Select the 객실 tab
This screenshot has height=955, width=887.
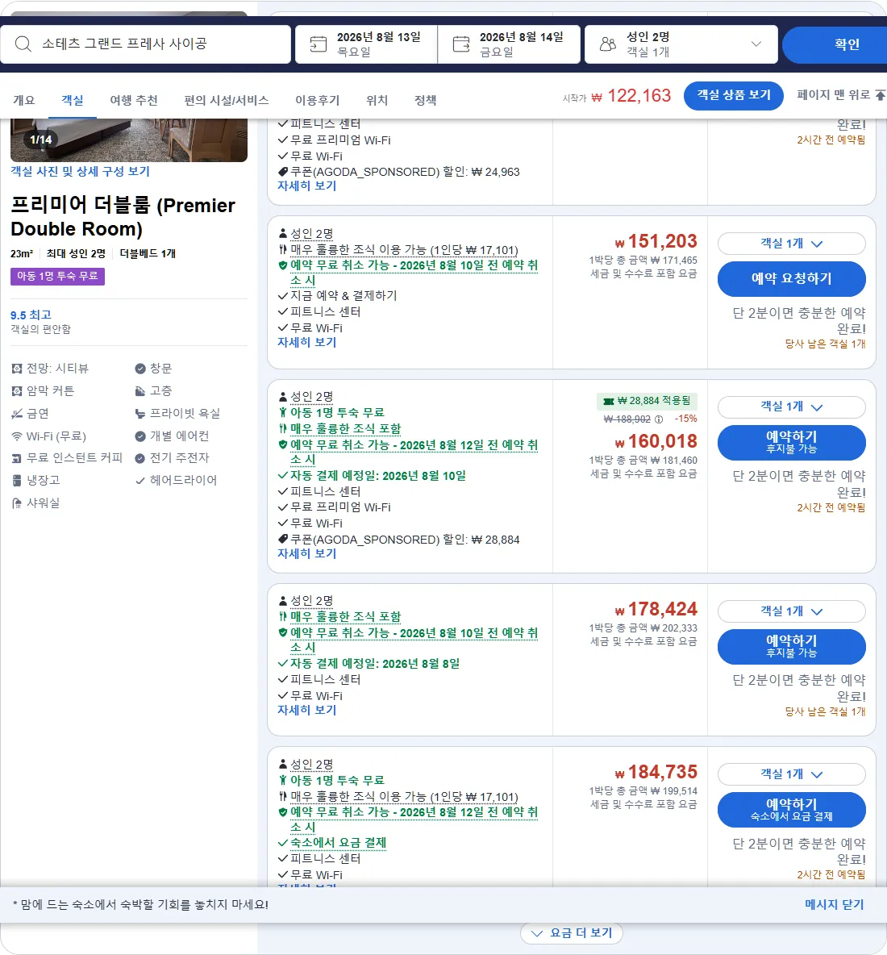73,100
